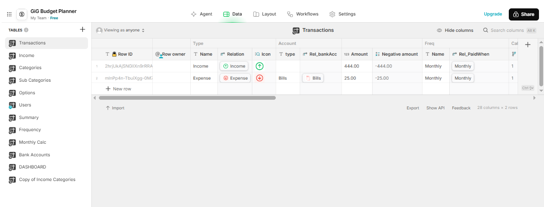Click the Show API link
544x207 pixels.
[435, 108]
